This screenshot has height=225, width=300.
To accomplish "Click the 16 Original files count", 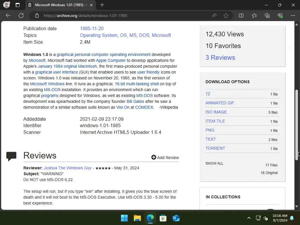I will point(269,173).
